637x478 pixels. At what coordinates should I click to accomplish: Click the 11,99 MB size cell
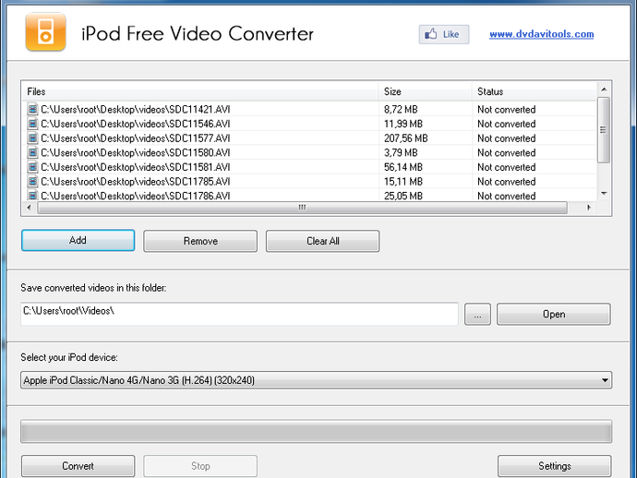[x=403, y=124]
